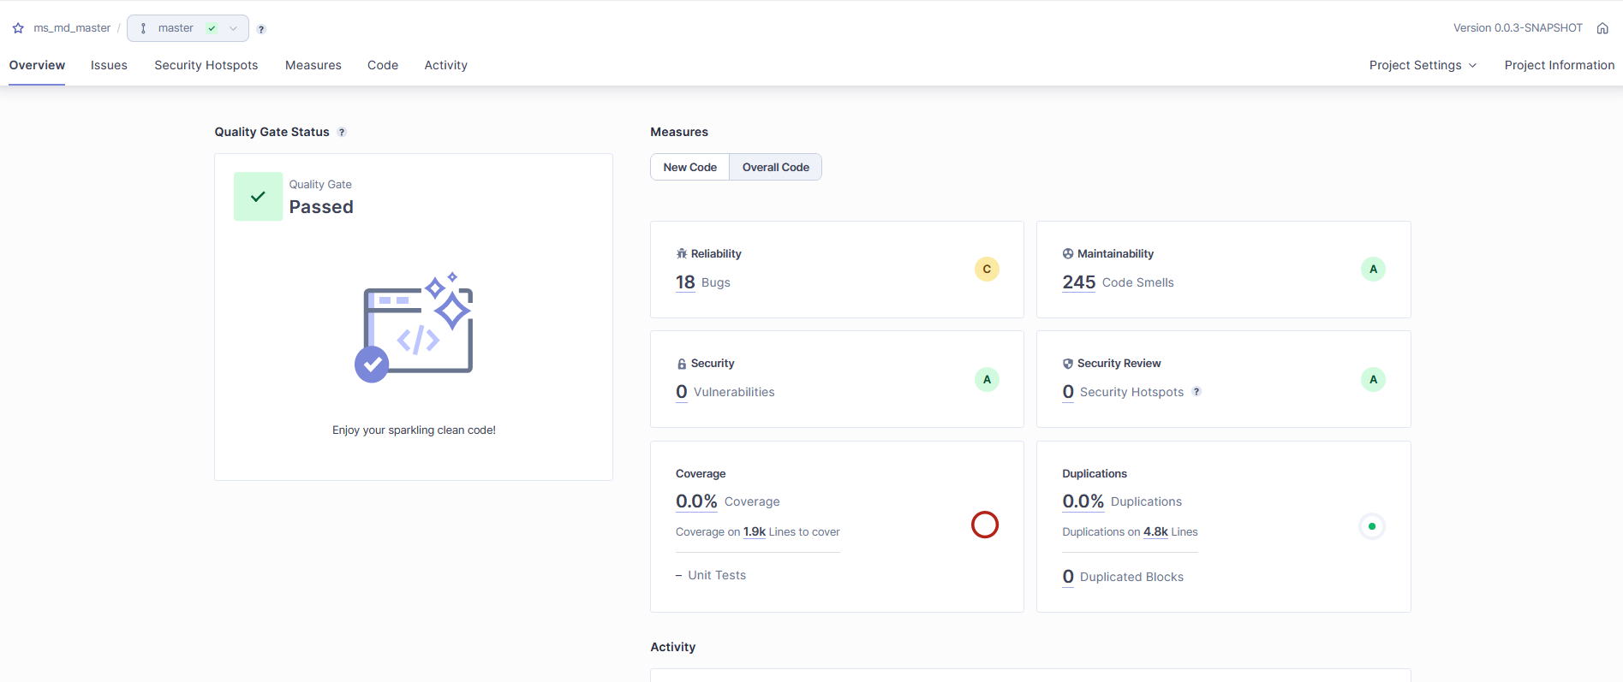This screenshot has height=682, width=1623.
Task: Click the help icon beside branch selector
Action: click(x=261, y=29)
